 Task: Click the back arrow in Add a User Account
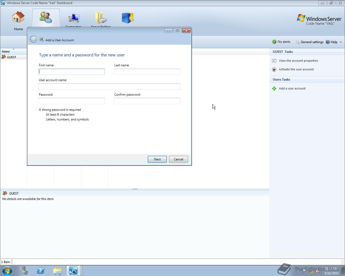click(33, 39)
